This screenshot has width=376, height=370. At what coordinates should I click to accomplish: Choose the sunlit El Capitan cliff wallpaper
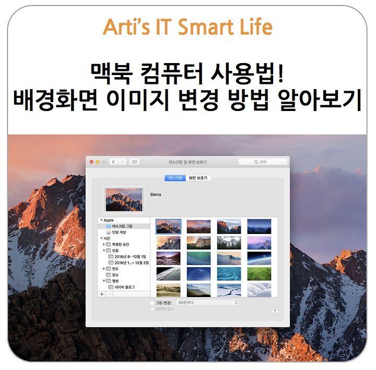(x=198, y=243)
